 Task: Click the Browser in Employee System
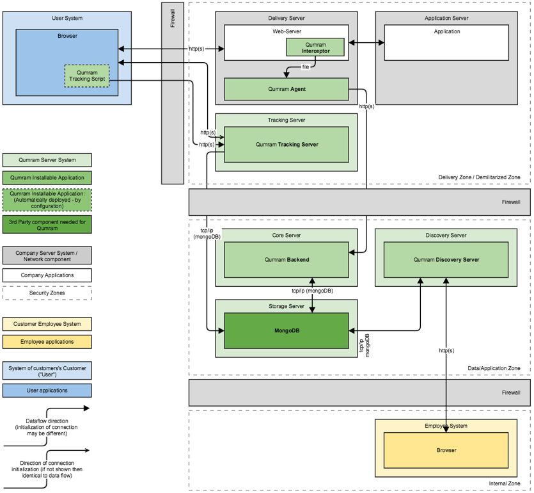point(445,450)
